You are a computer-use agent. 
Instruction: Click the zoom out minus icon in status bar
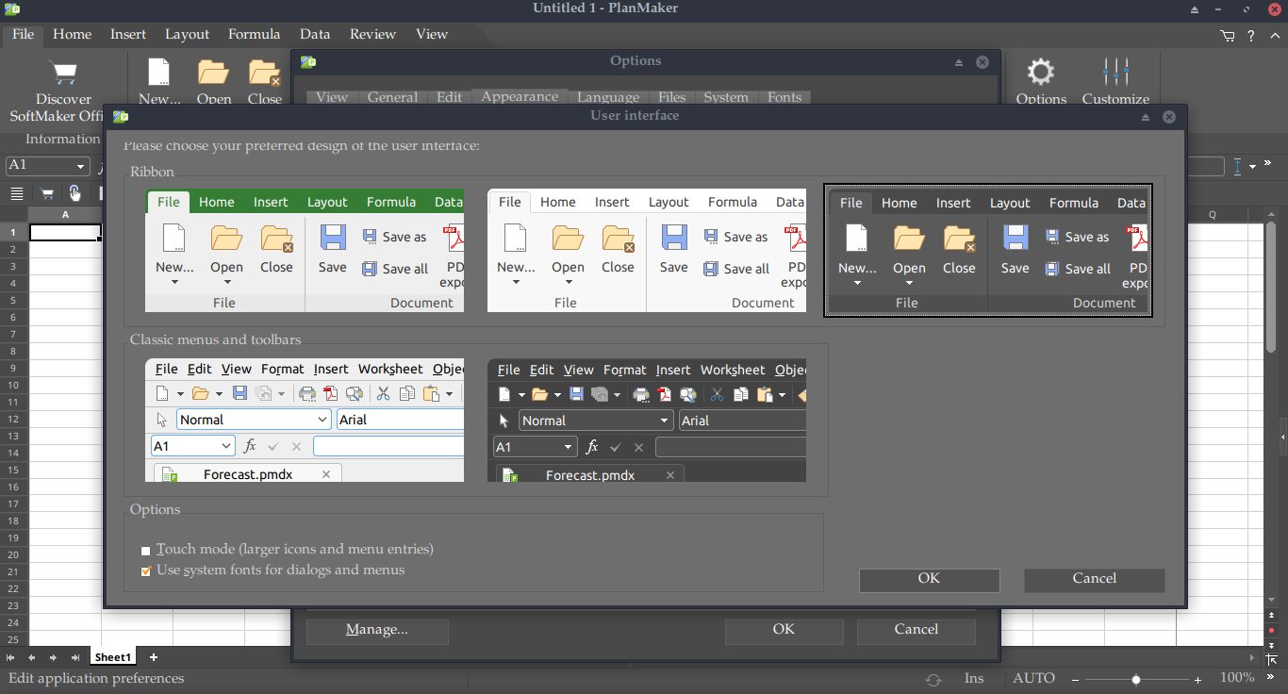[x=1075, y=679]
